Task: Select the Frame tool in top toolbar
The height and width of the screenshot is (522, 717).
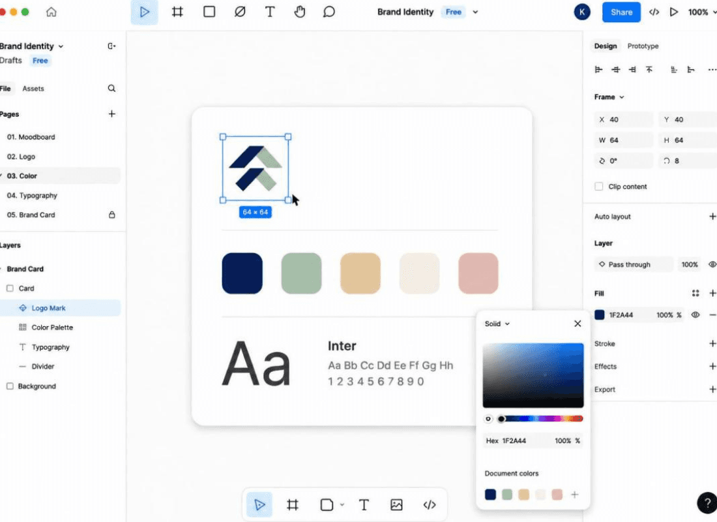Action: [177, 12]
